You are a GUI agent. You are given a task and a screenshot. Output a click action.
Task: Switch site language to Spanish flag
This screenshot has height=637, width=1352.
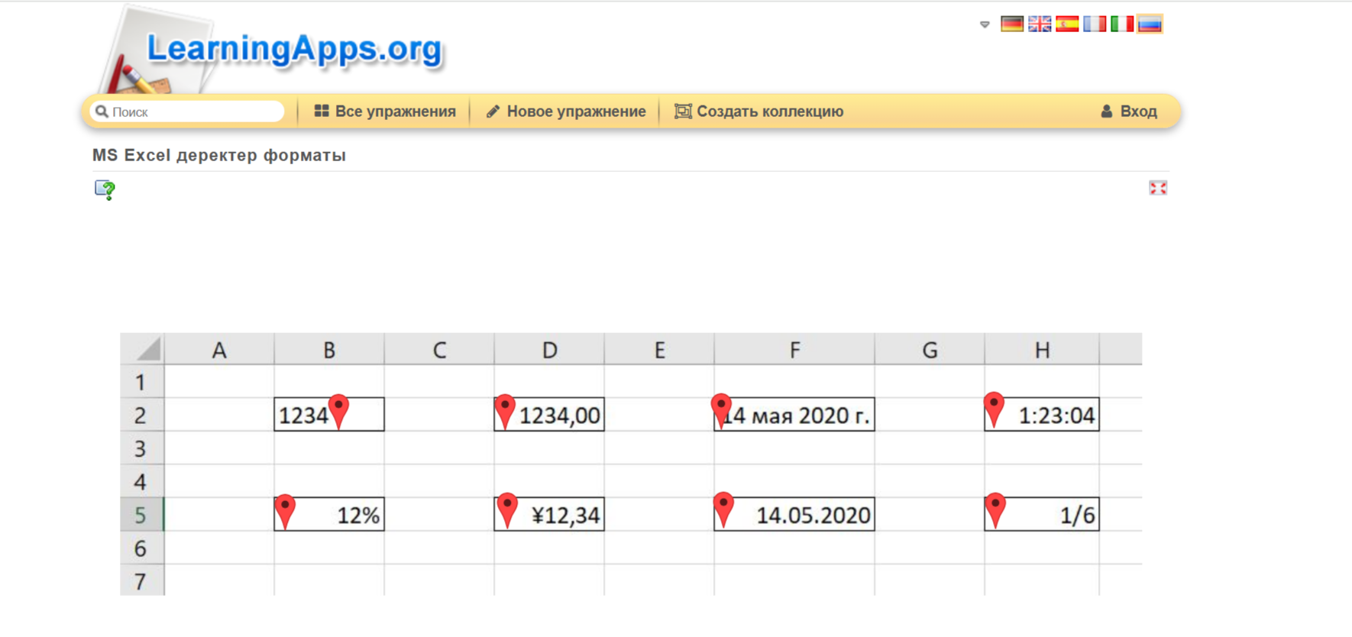pos(1066,24)
